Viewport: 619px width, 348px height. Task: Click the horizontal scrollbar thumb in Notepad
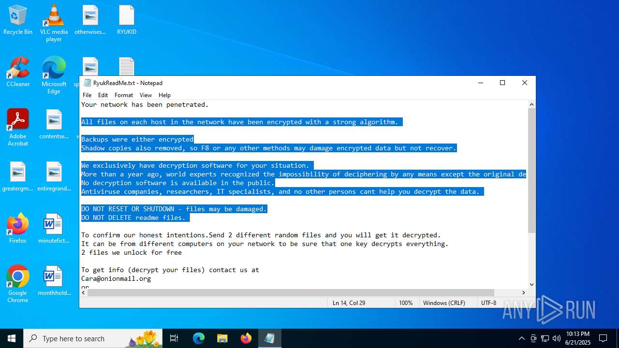point(291,292)
